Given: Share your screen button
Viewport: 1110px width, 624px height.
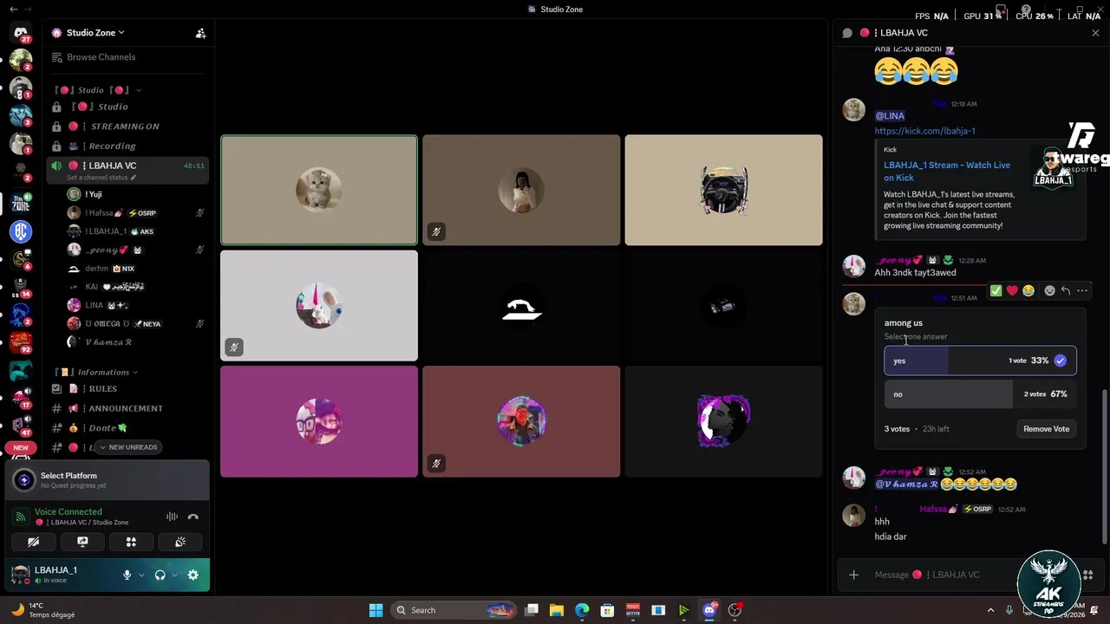Looking at the screenshot, I should 82,542.
